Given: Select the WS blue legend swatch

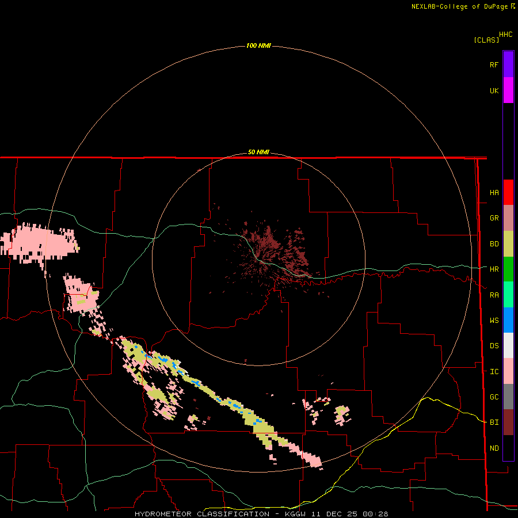Looking at the screenshot, I should [508, 320].
